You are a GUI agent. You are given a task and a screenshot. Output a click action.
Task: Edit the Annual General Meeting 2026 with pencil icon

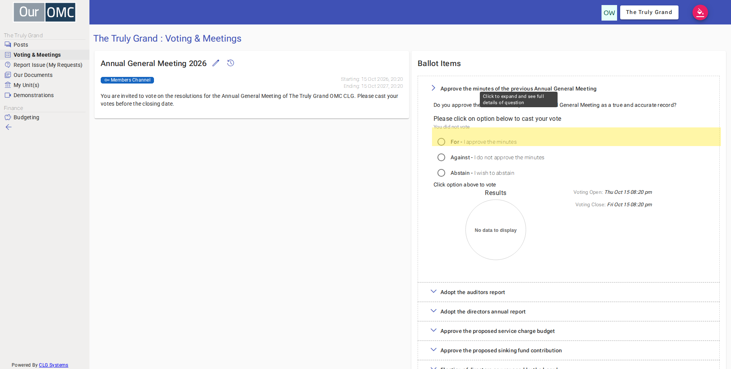(x=216, y=63)
